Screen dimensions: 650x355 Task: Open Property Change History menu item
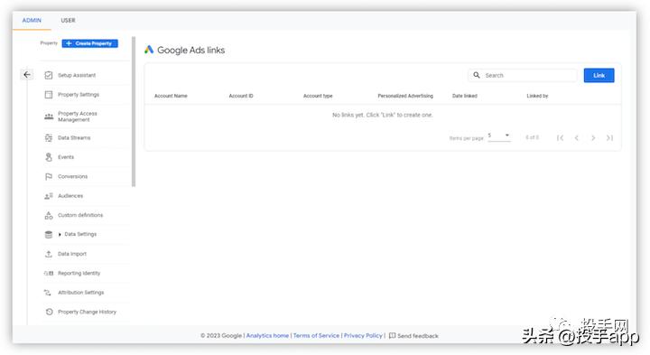(87, 312)
